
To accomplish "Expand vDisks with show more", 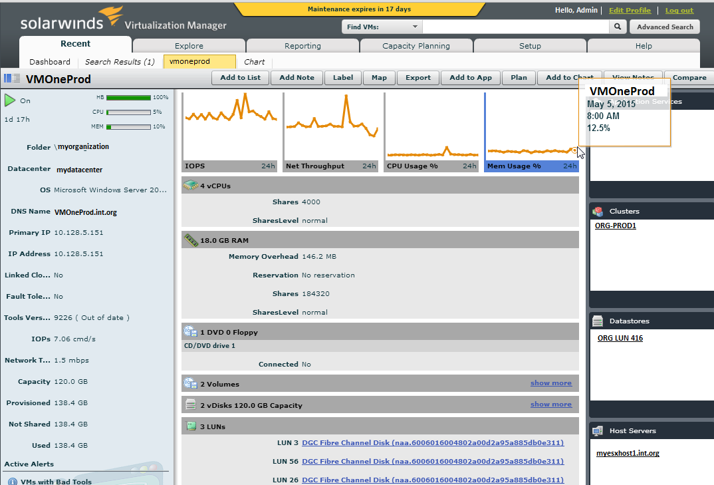I will pyautogui.click(x=550, y=404).
